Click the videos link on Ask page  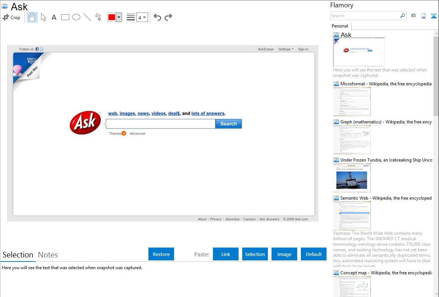[158, 114]
